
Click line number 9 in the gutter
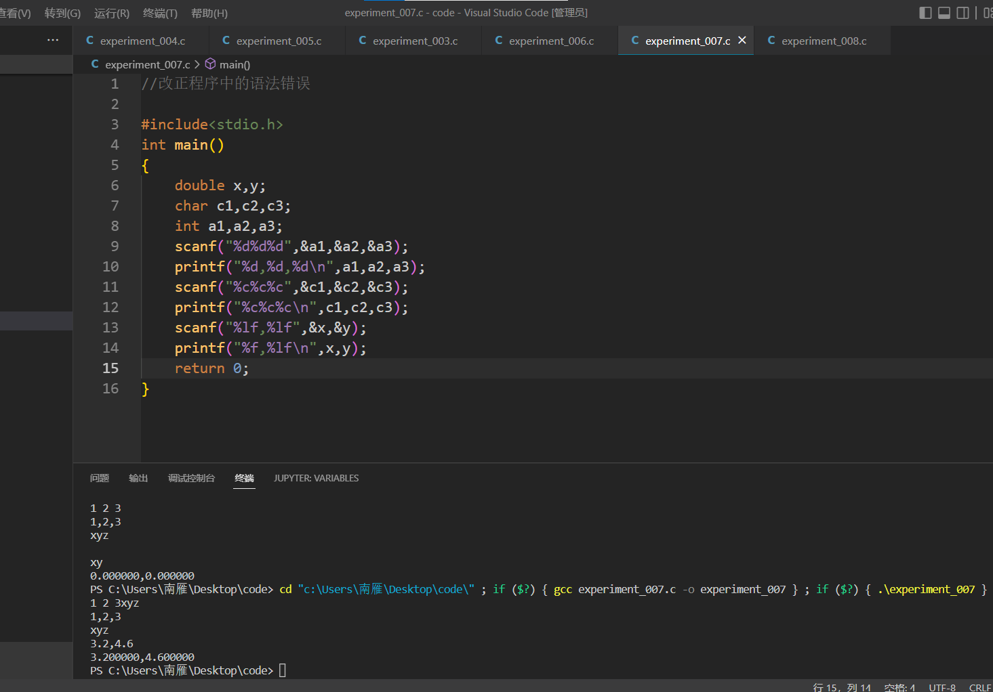tap(115, 246)
